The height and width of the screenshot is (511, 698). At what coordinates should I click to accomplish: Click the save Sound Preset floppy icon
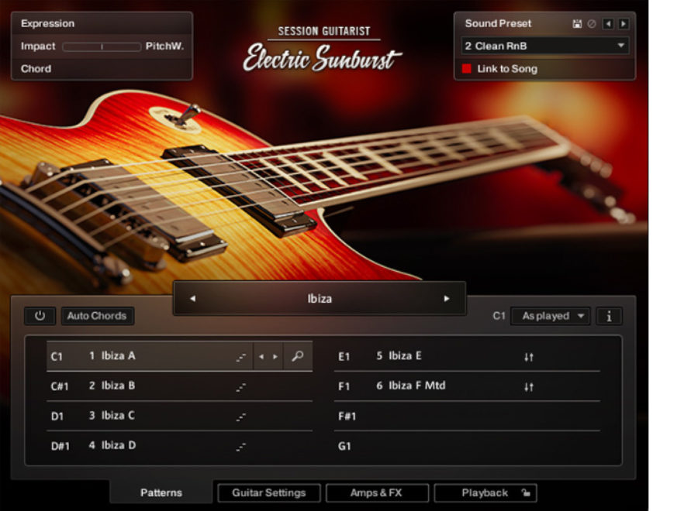point(578,24)
